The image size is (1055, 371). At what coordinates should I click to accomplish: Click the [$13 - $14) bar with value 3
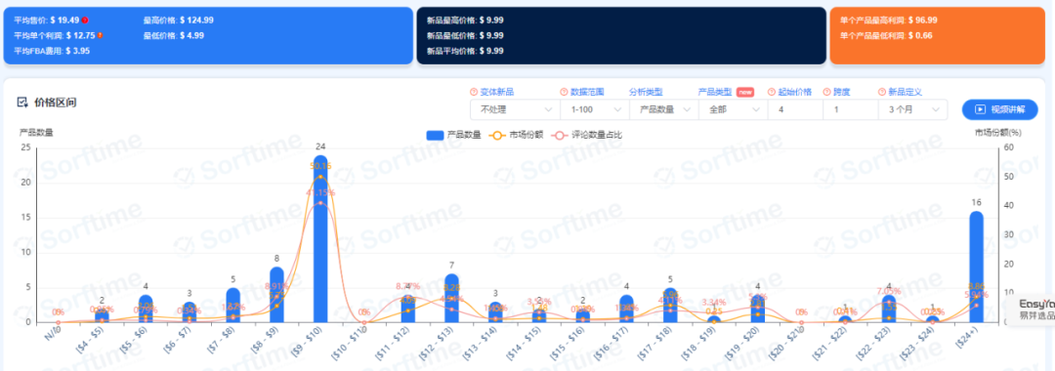pos(495,311)
